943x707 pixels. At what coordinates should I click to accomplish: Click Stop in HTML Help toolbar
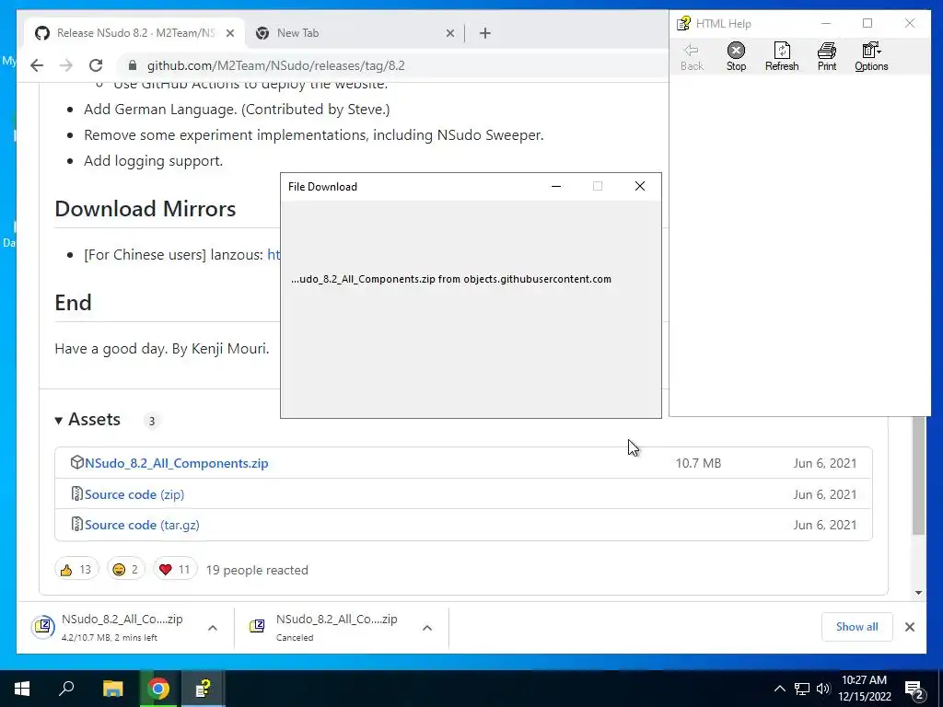tap(736, 57)
